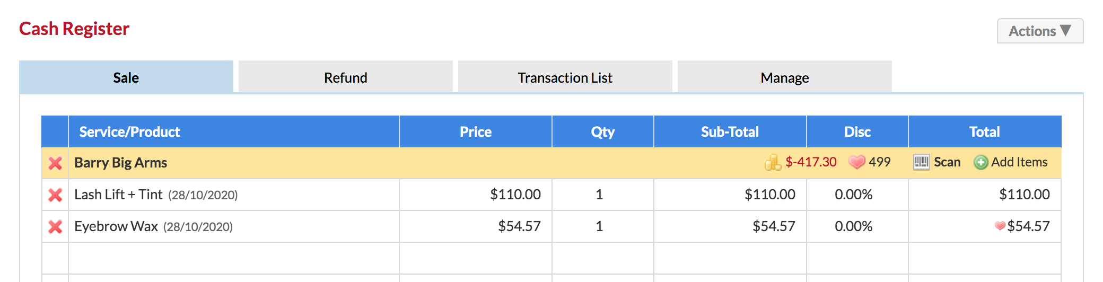The height and width of the screenshot is (282, 1103).
Task: Click the Barry Big Arms customer name
Action: click(x=120, y=163)
